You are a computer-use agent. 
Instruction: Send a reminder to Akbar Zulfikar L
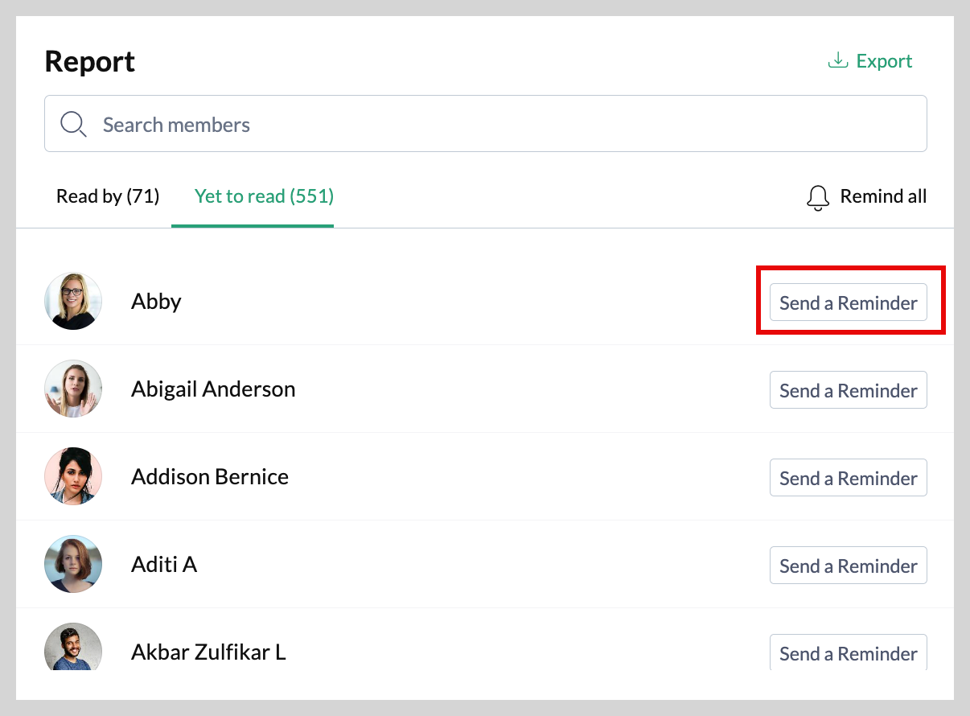(849, 652)
